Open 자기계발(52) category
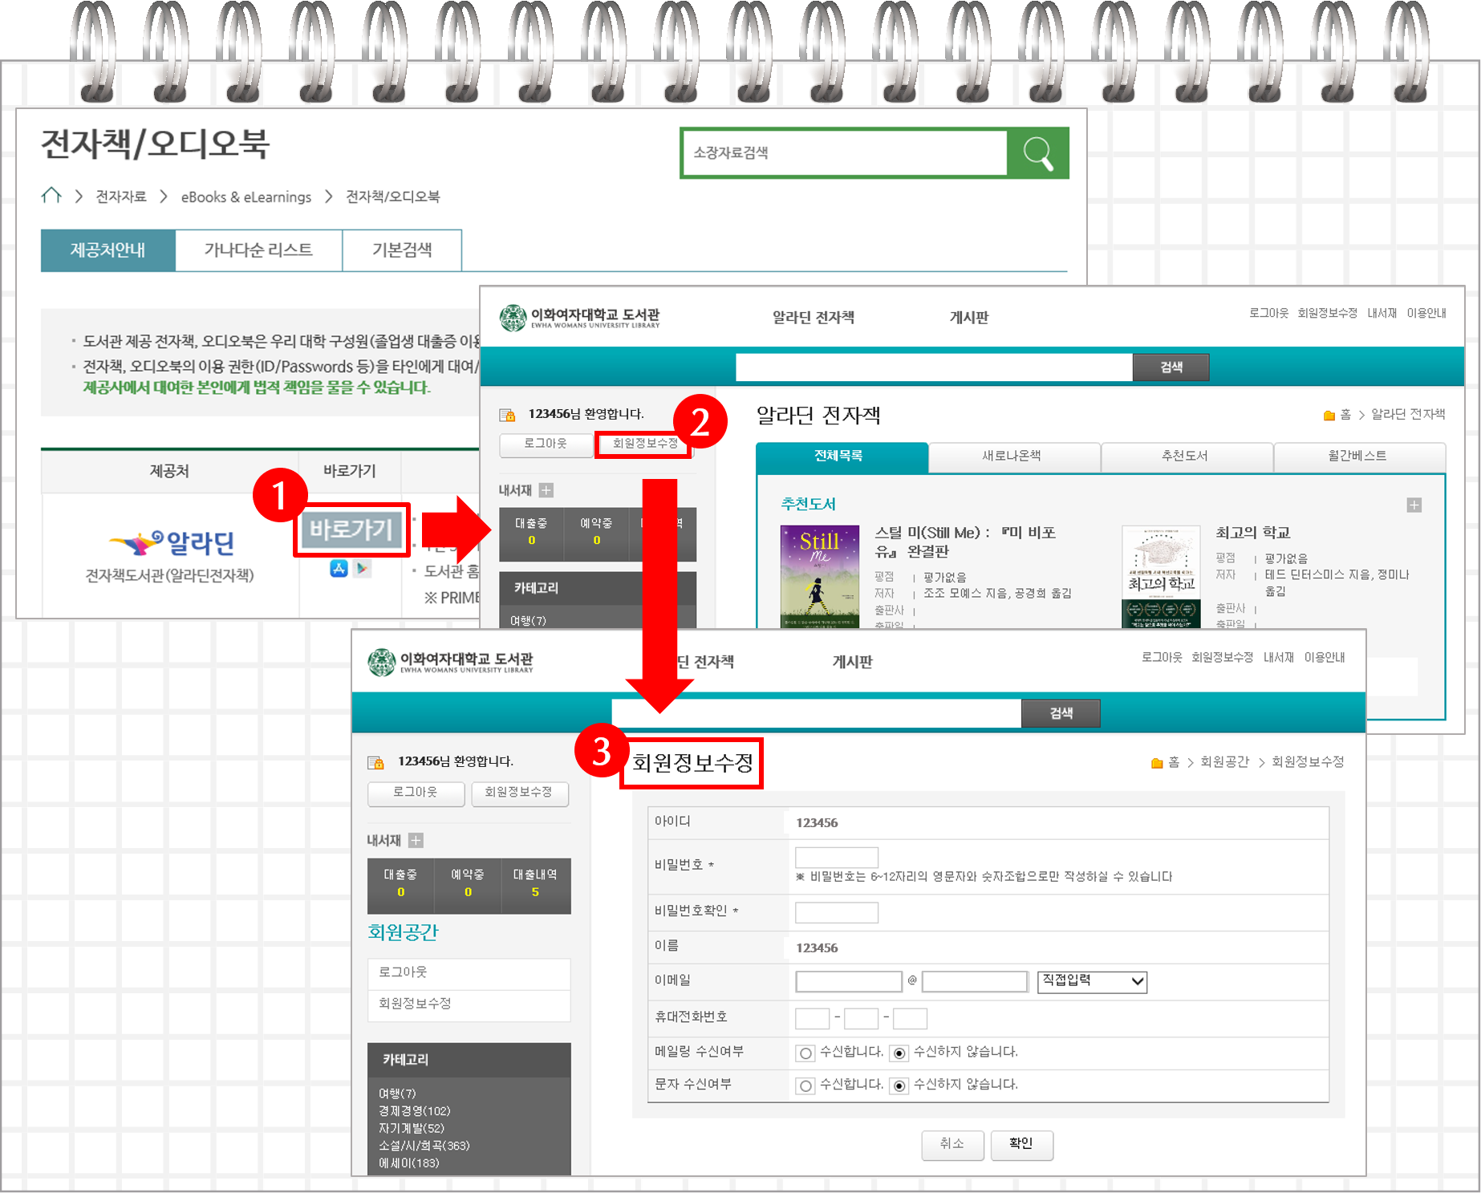Viewport: 1481px width, 1193px height. 412,1128
